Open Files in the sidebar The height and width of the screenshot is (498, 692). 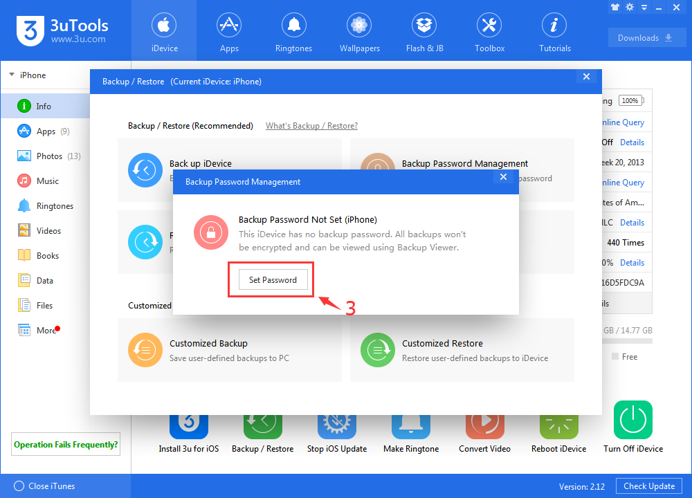point(45,305)
